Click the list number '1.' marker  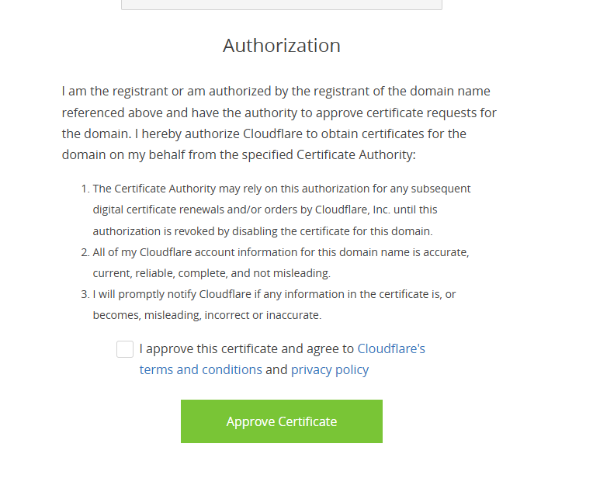point(85,189)
